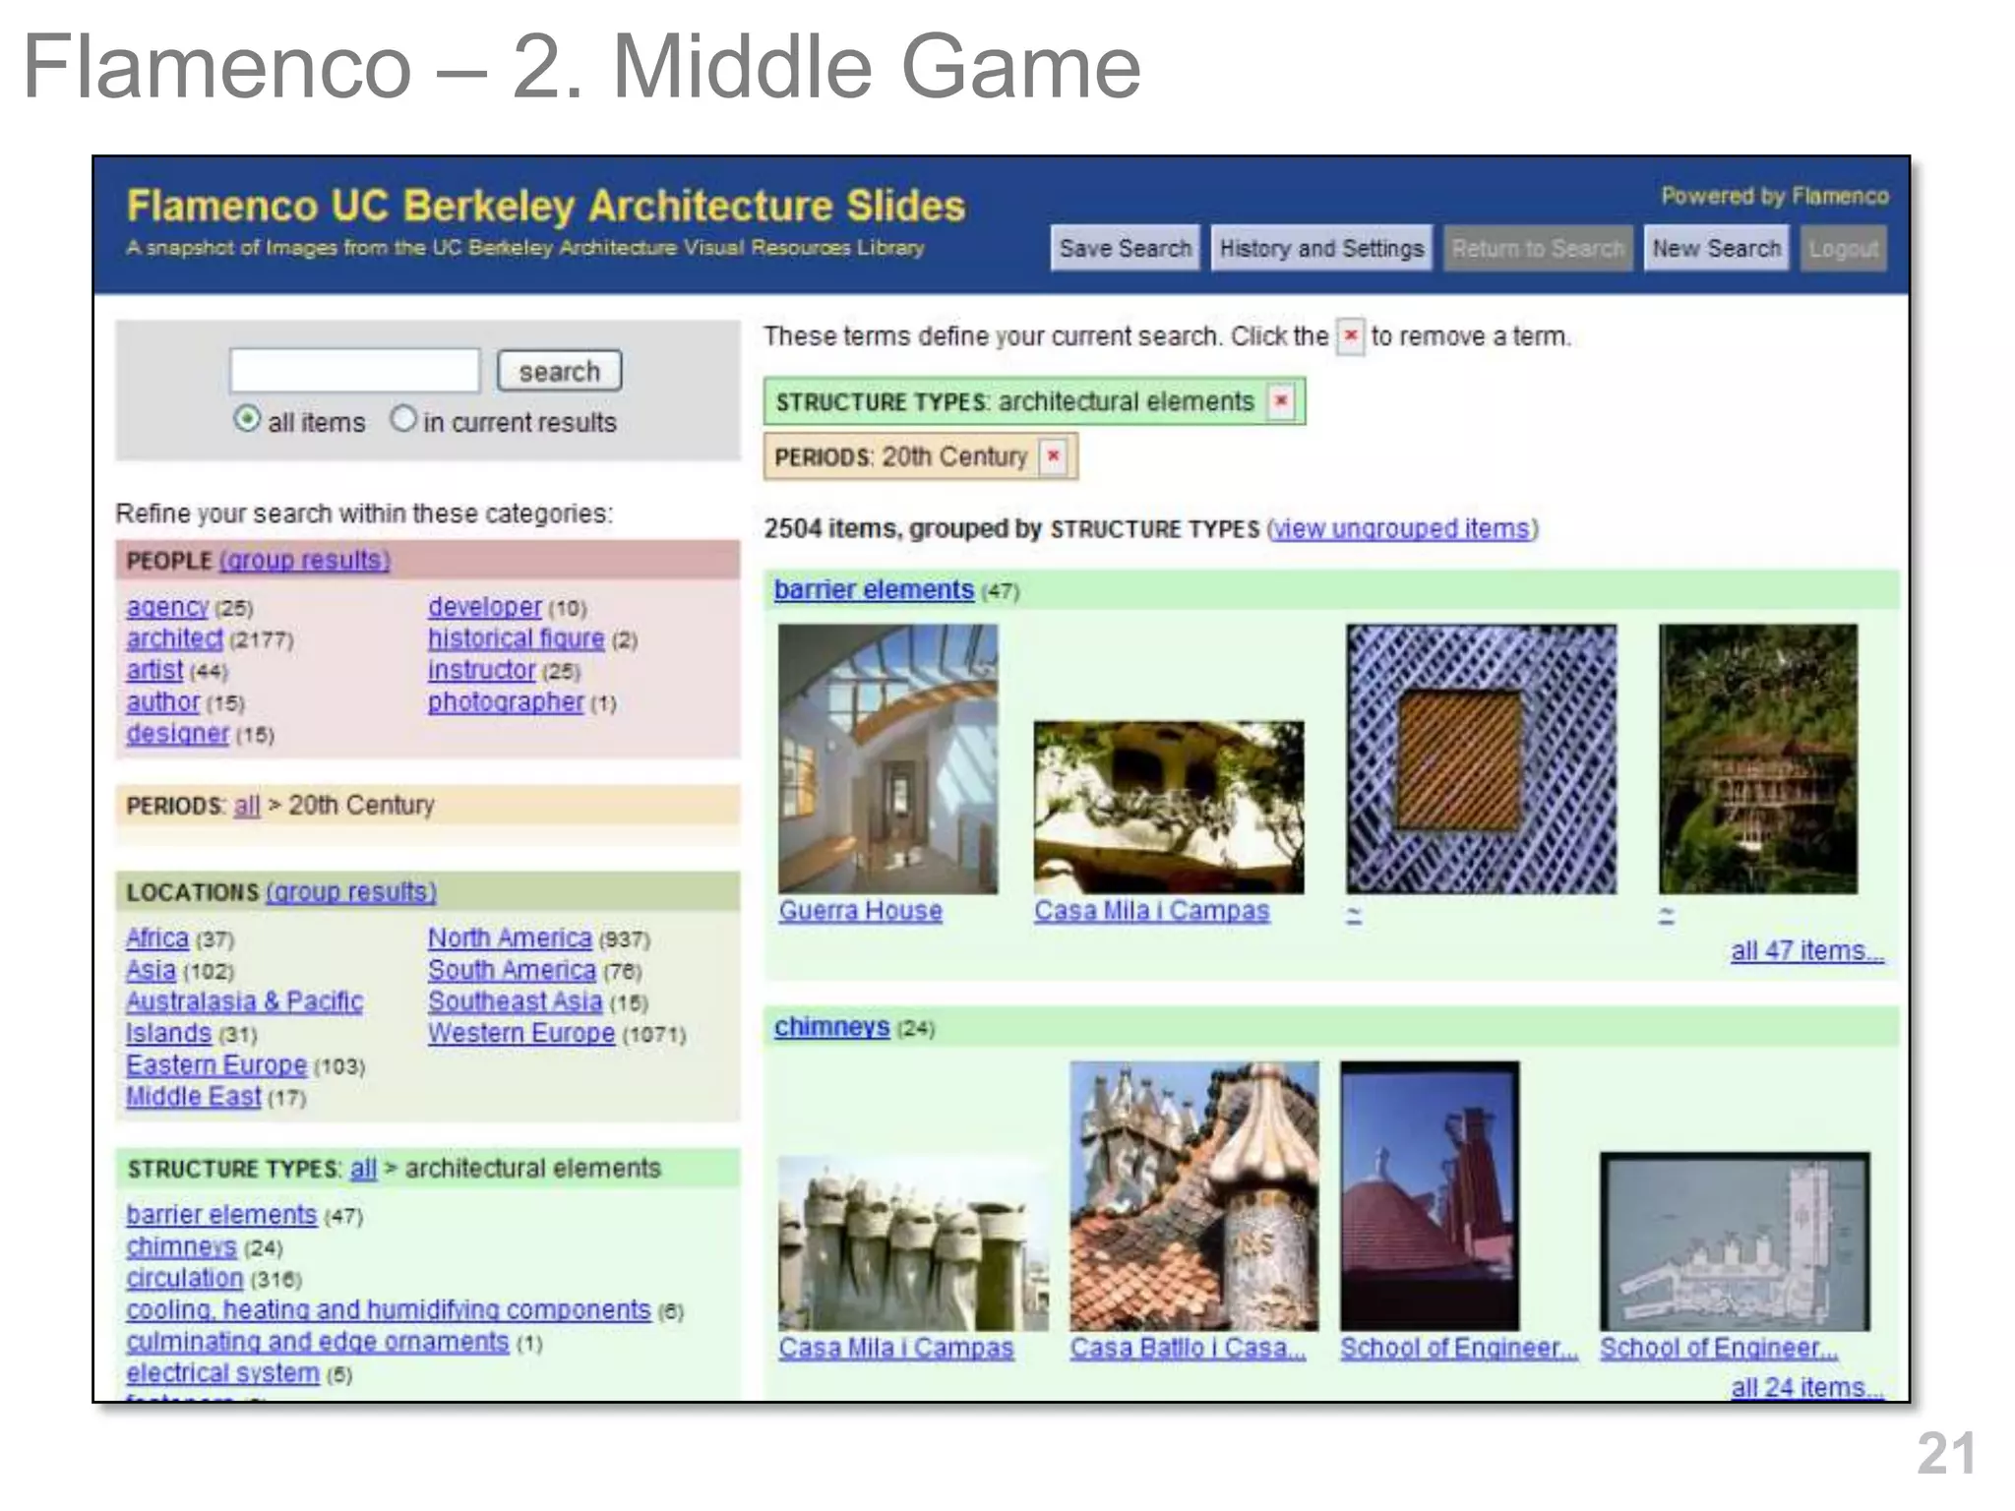Open the lattice screen thumbnail image
Viewport: 2015px width, 1511px height.
[1481, 758]
